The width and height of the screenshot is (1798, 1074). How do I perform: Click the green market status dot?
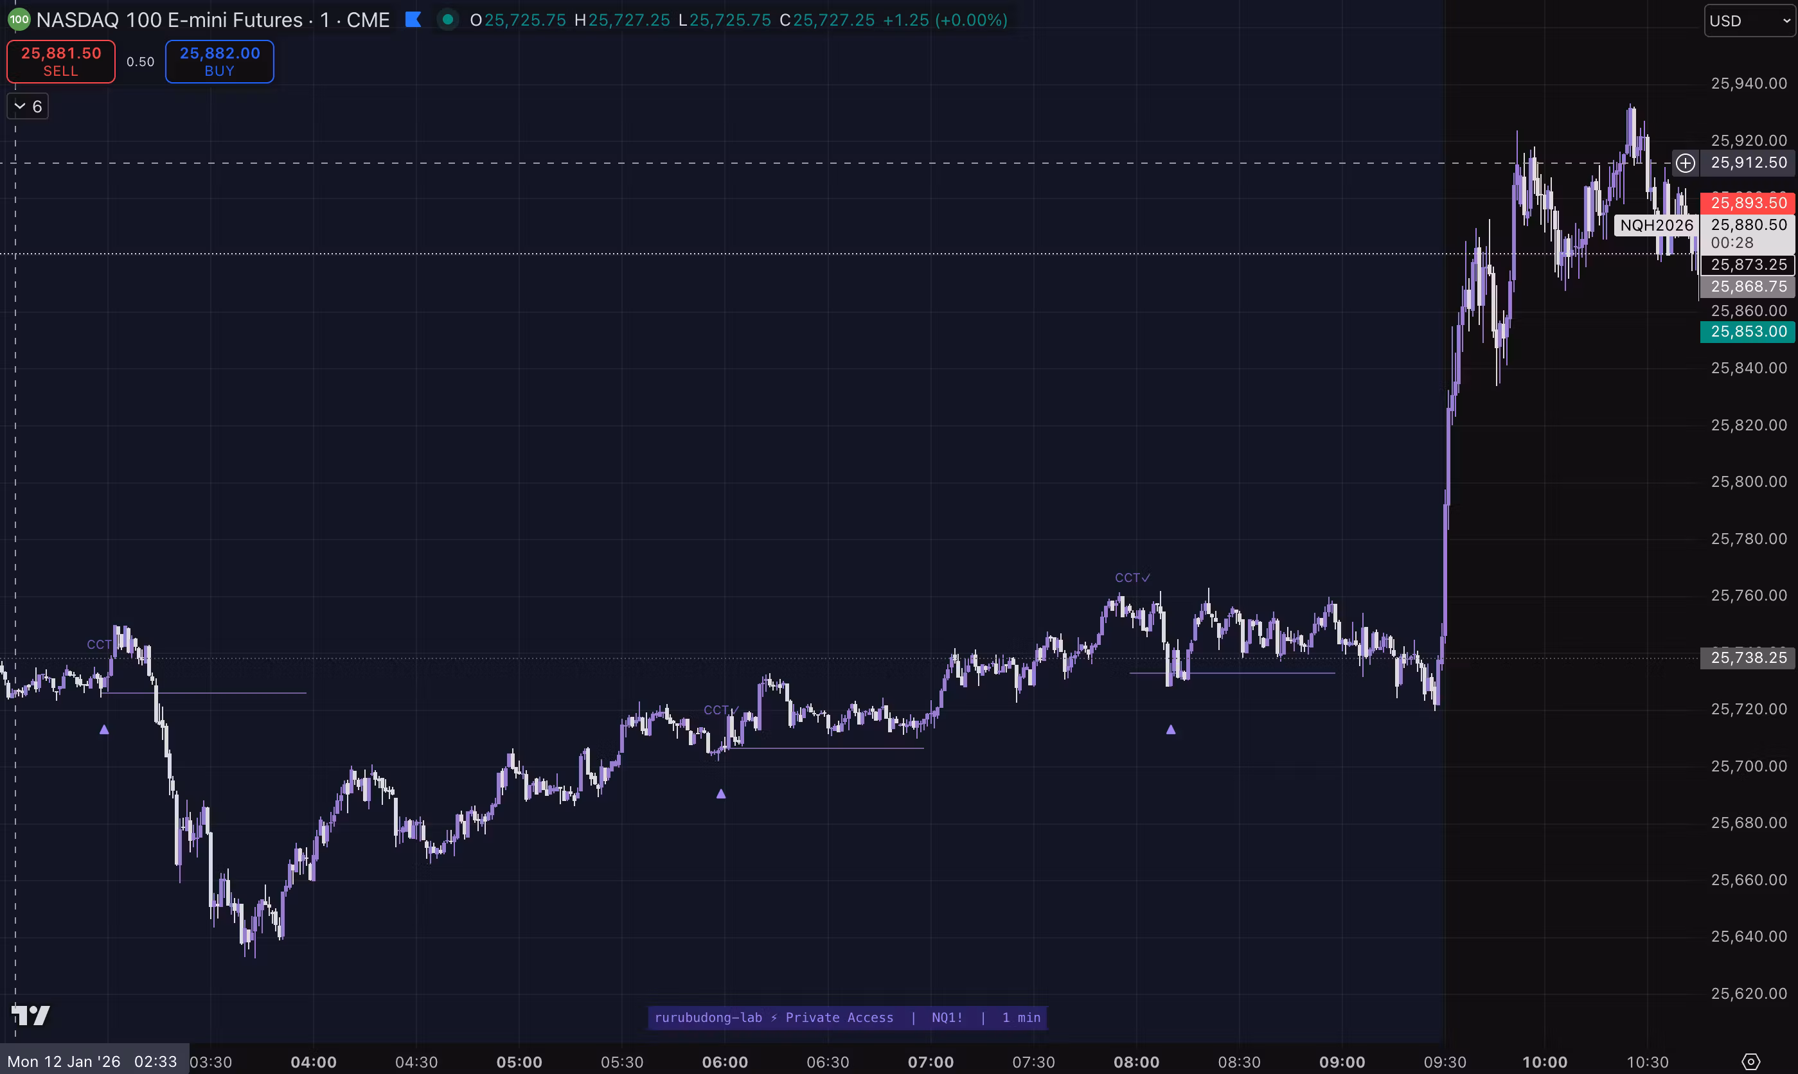448,19
